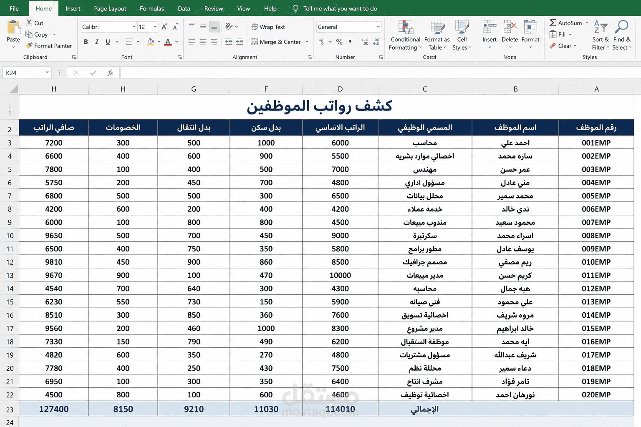Click the Insert Function fx icon

coord(110,73)
